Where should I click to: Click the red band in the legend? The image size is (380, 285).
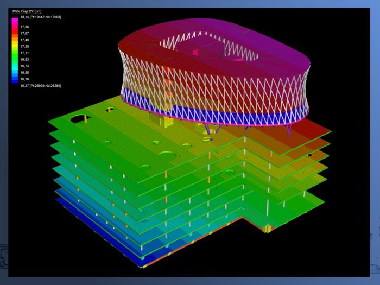pos(15,30)
